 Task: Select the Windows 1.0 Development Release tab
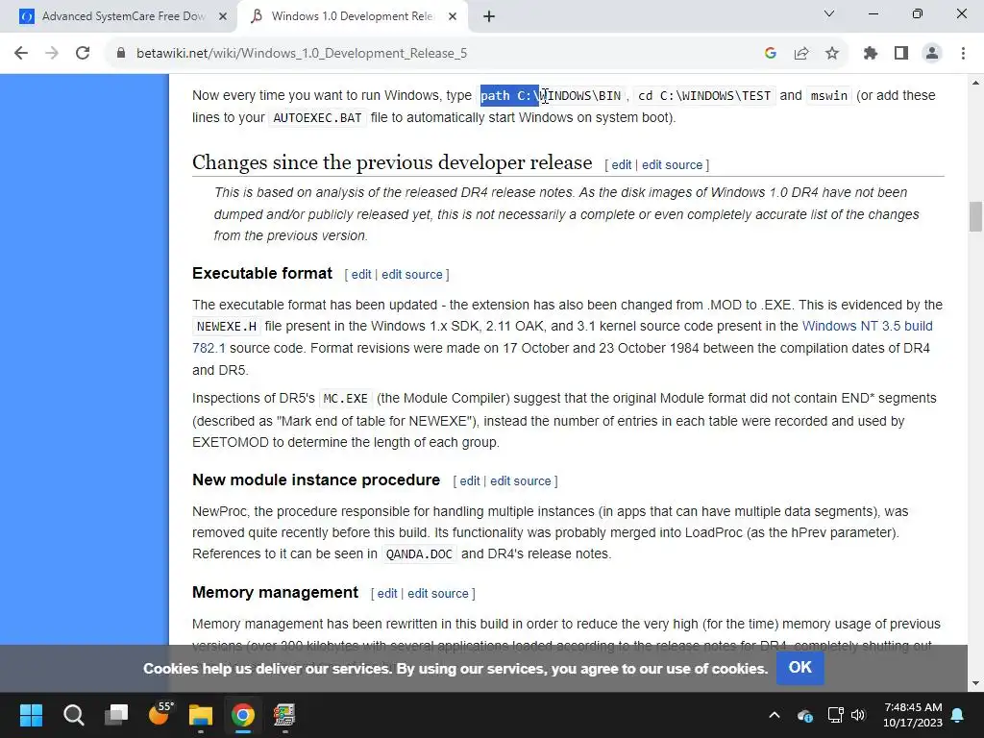(x=352, y=17)
